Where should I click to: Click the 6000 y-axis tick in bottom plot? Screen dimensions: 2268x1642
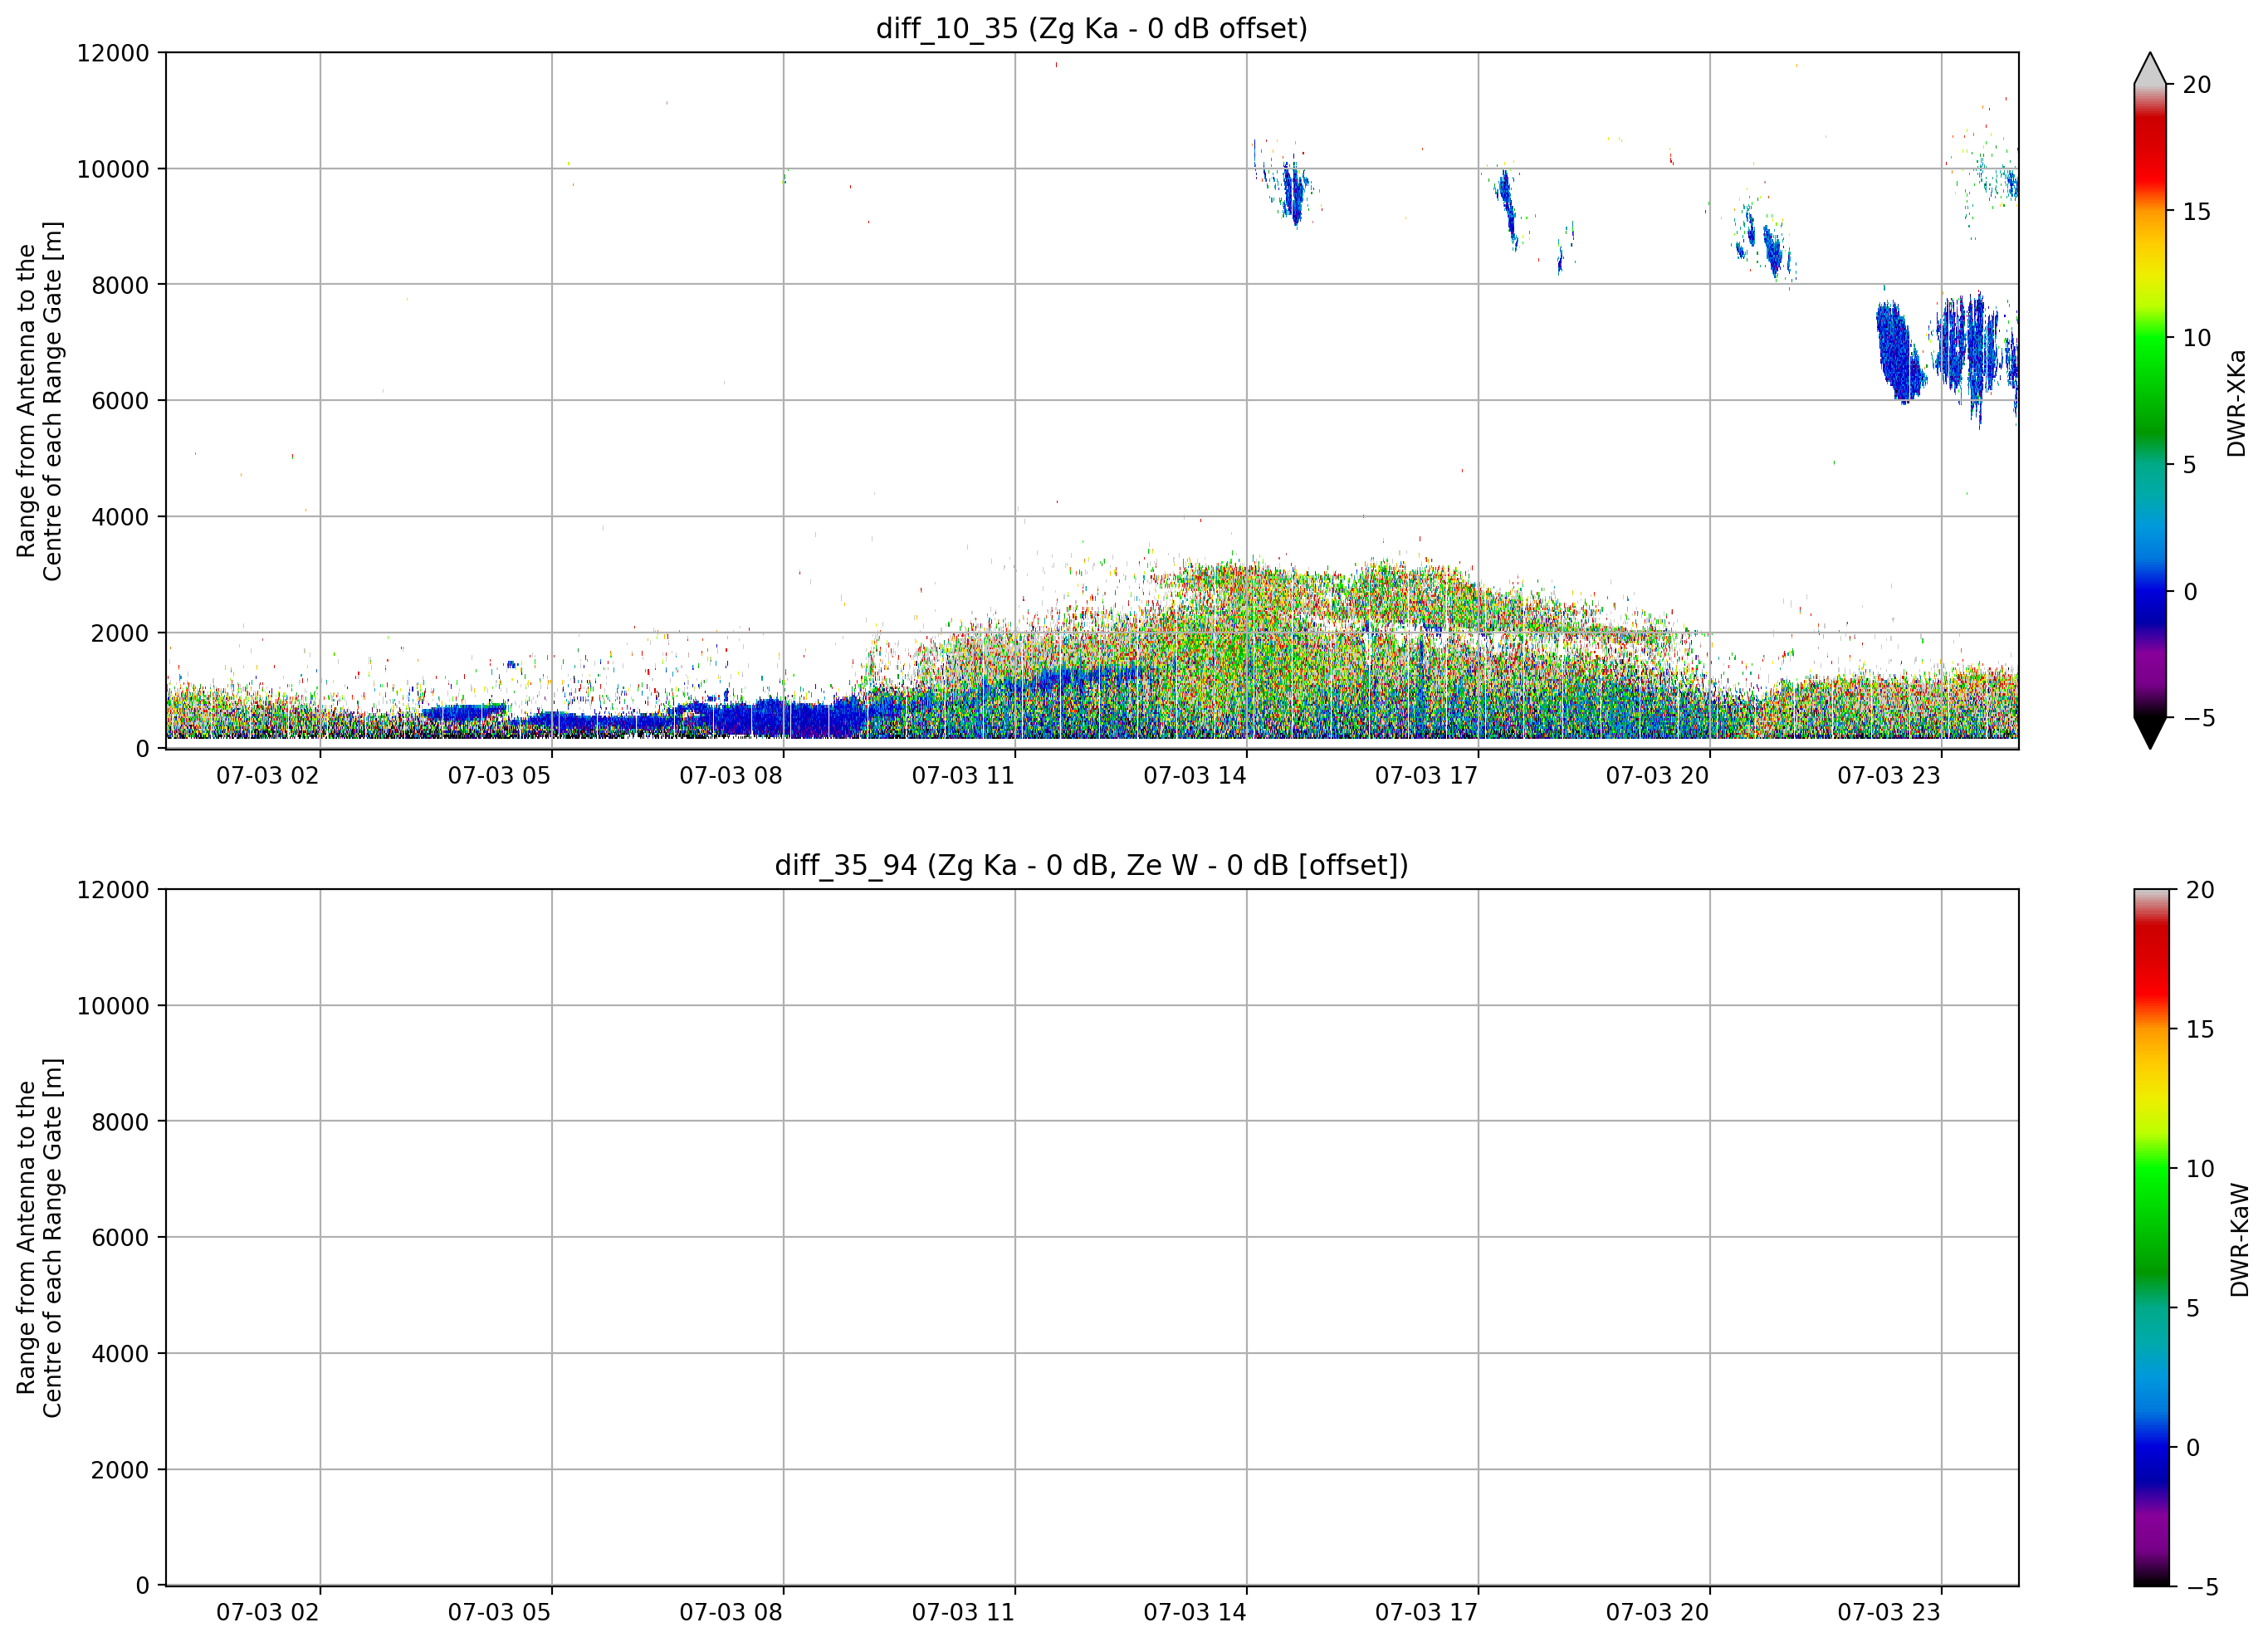click(x=120, y=1238)
